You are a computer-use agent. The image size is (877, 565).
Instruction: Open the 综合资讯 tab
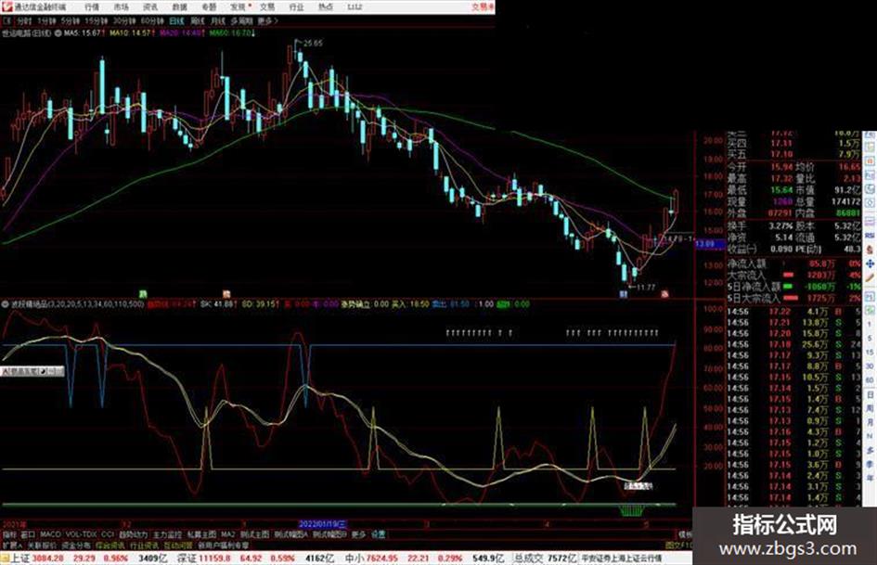pyautogui.click(x=110, y=545)
